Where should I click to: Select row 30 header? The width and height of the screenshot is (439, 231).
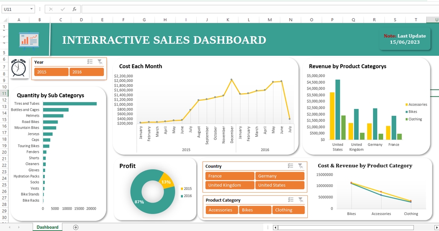4,218
